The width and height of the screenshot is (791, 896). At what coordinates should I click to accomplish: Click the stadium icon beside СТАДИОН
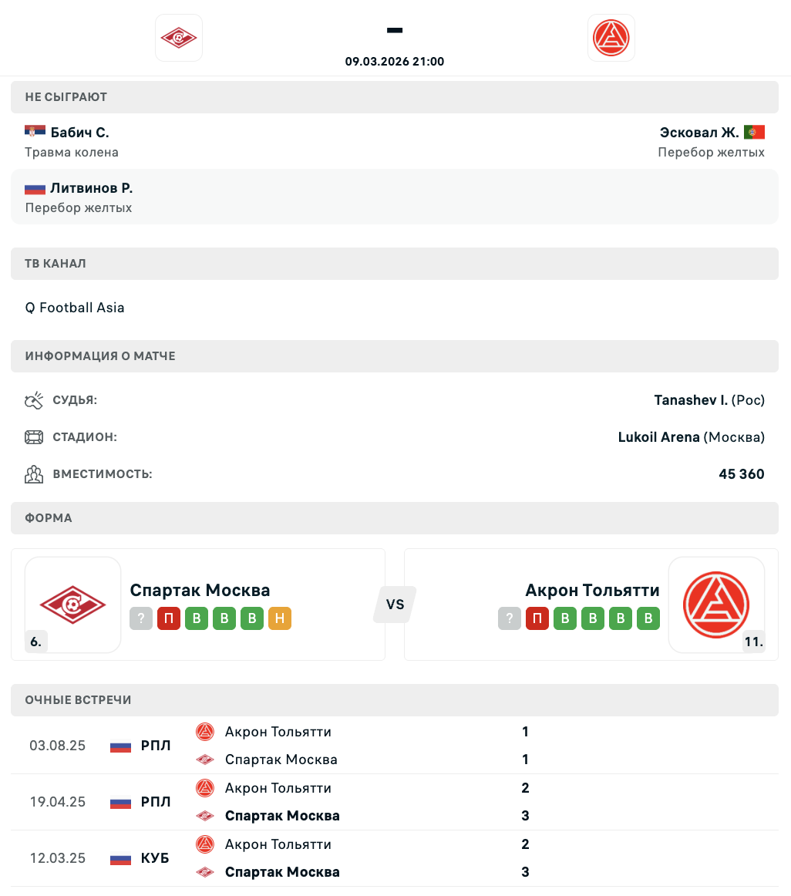(34, 437)
